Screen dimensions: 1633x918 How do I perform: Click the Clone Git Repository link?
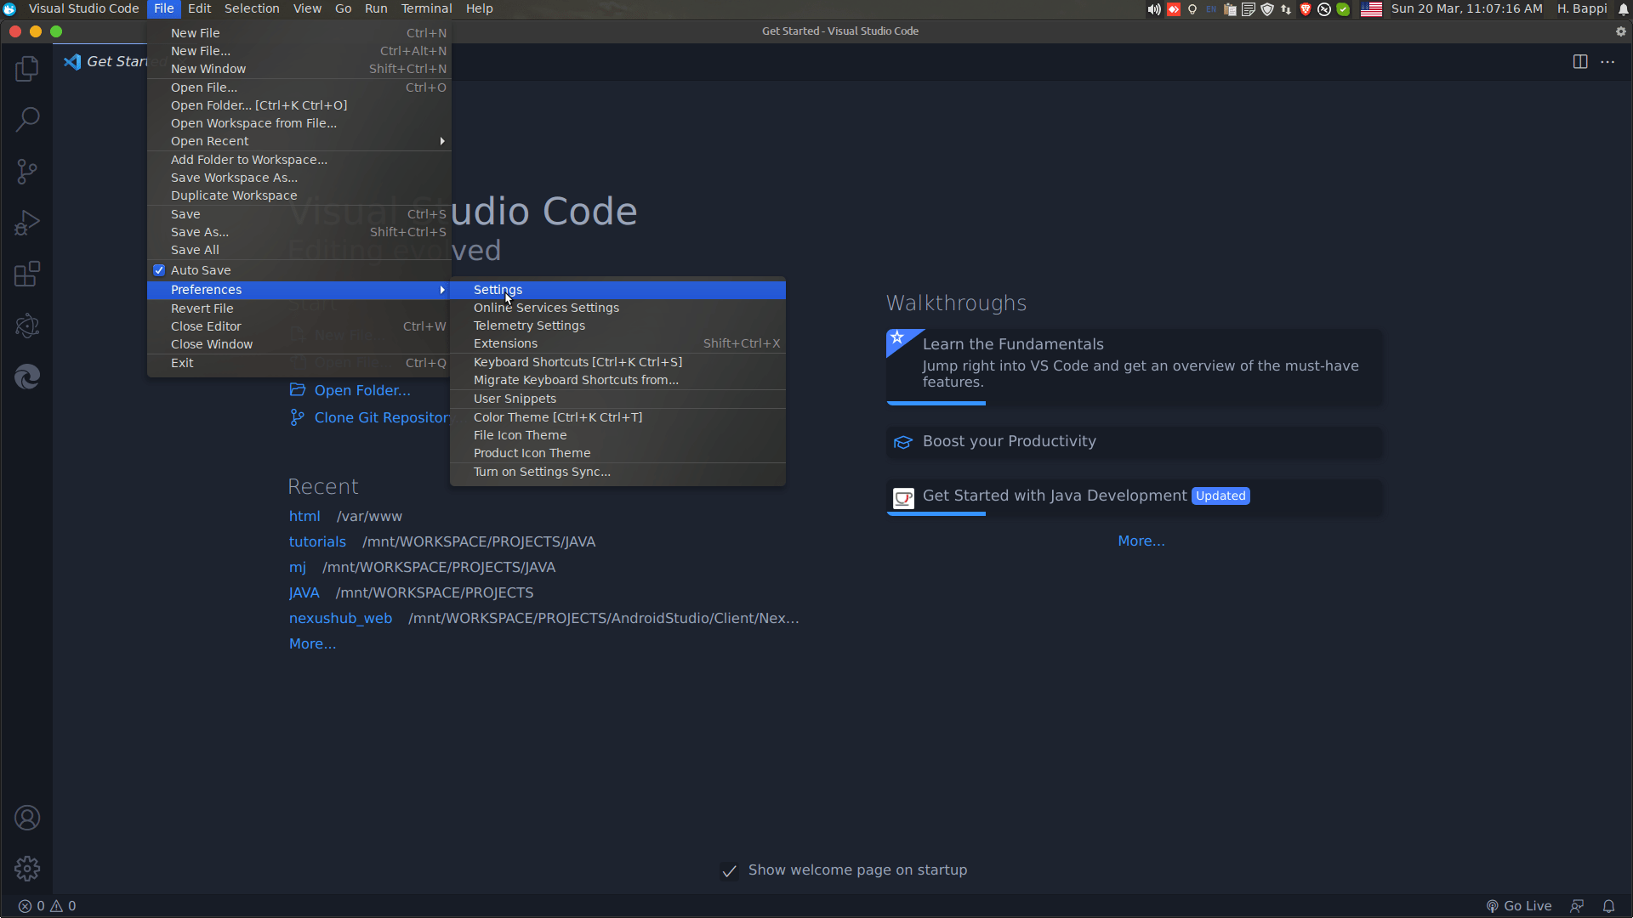374,417
